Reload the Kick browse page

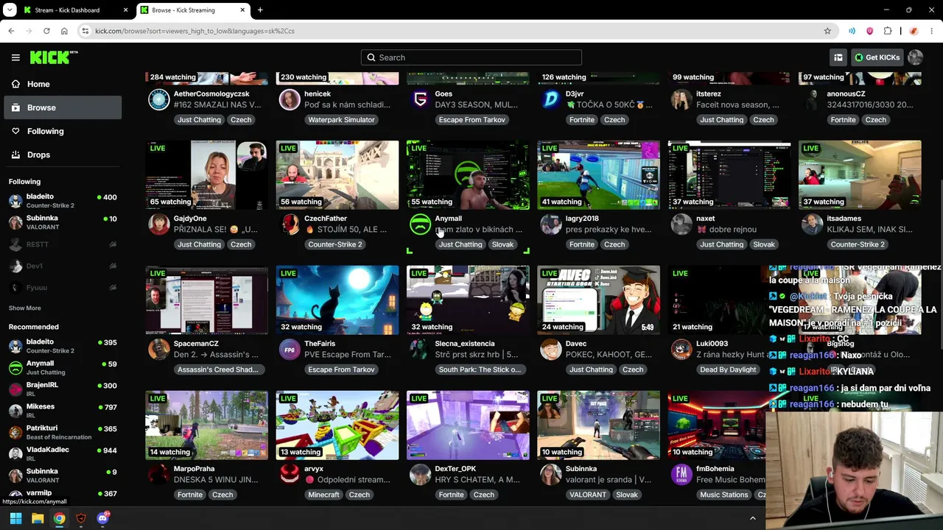(46, 31)
